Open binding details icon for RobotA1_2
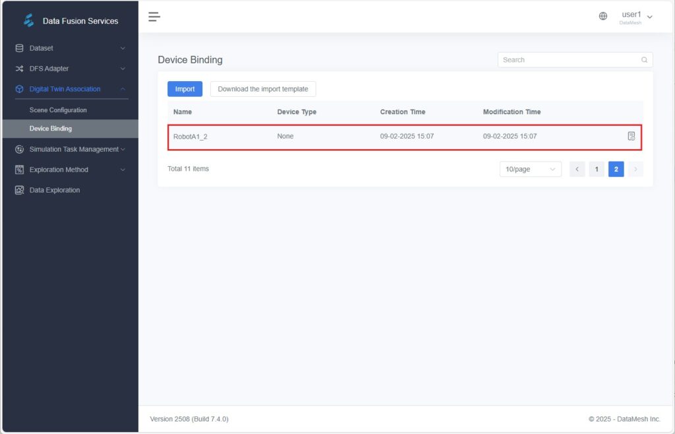 pyautogui.click(x=631, y=136)
